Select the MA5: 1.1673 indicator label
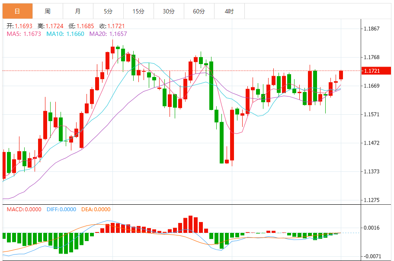394x261 pixels. [x=24, y=34]
